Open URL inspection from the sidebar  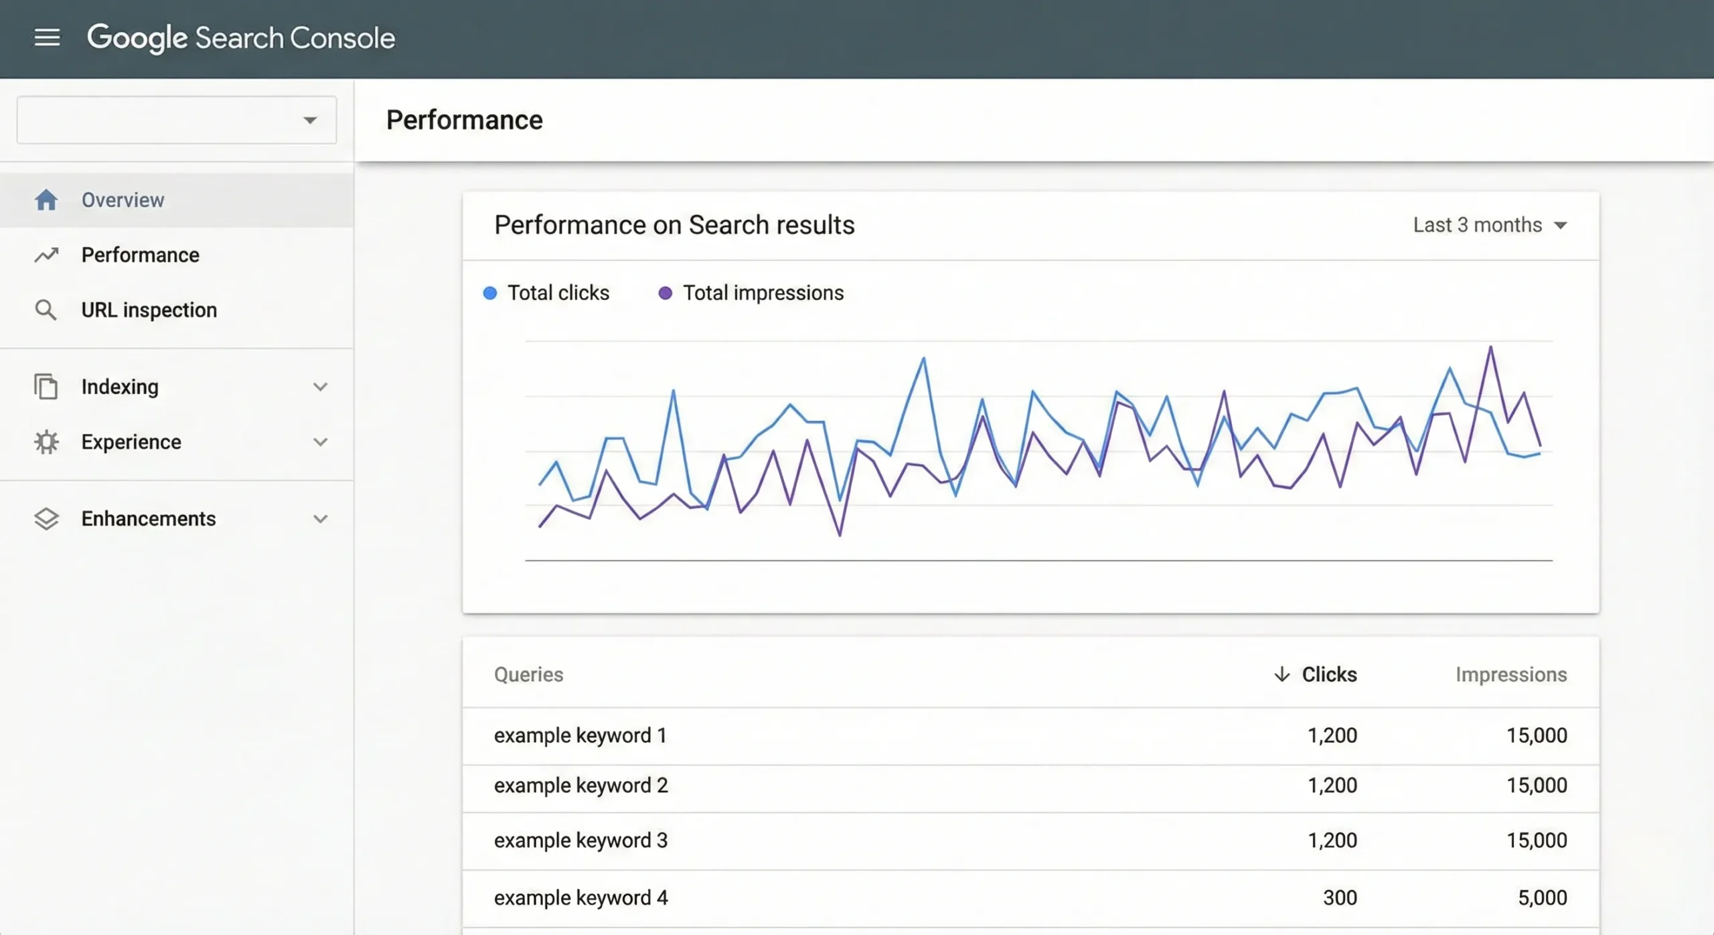pos(149,309)
